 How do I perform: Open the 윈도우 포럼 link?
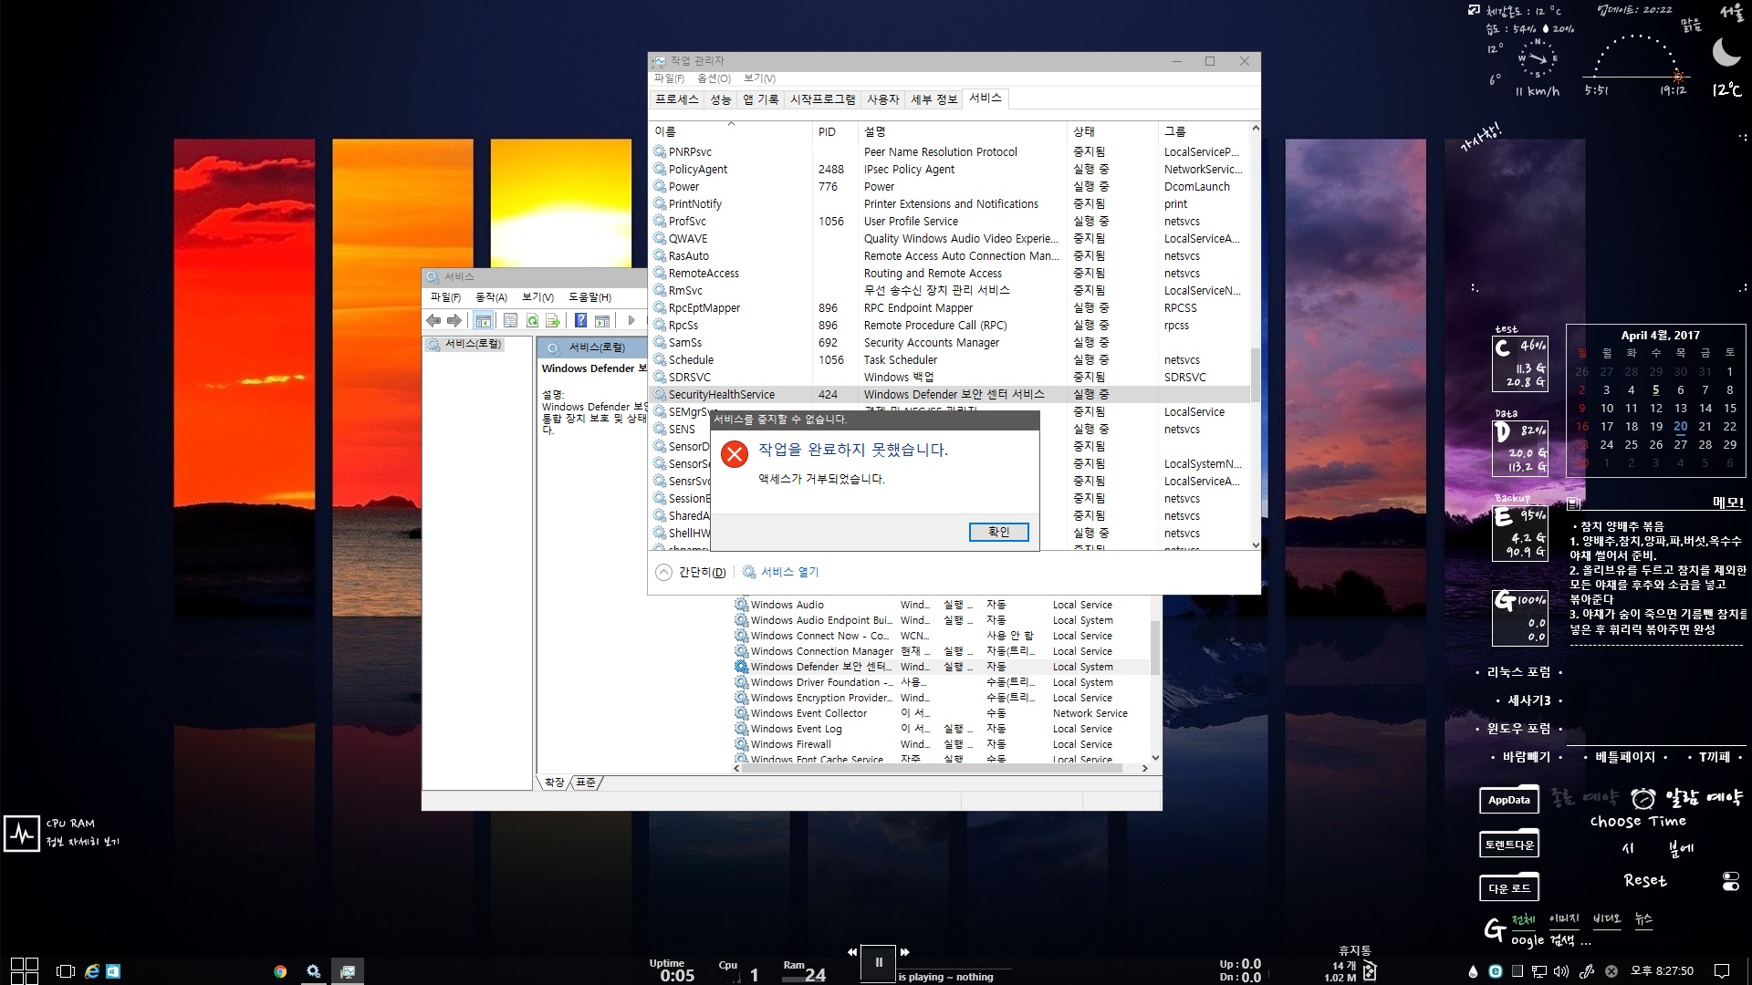coord(1518,729)
